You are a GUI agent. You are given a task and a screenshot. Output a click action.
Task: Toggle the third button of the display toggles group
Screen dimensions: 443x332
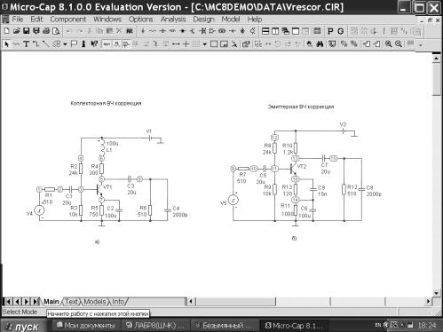tap(127, 44)
